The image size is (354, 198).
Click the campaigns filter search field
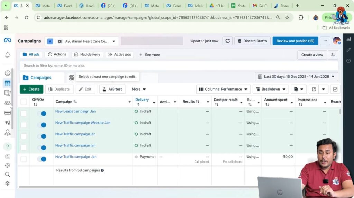click(179, 66)
